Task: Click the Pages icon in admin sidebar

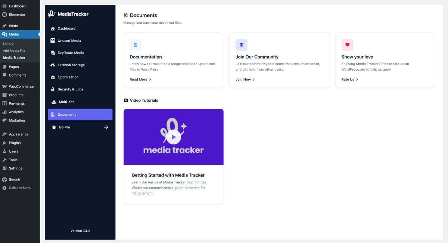Action: [4, 67]
